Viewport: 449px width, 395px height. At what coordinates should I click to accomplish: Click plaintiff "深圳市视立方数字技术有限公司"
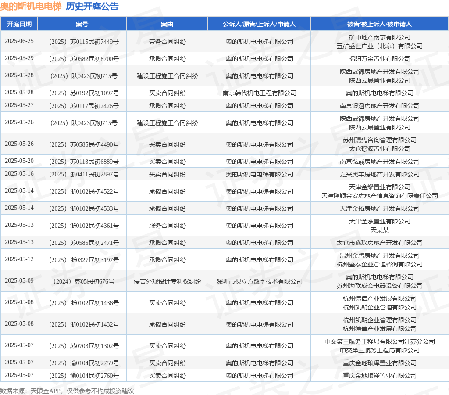tap(260, 281)
